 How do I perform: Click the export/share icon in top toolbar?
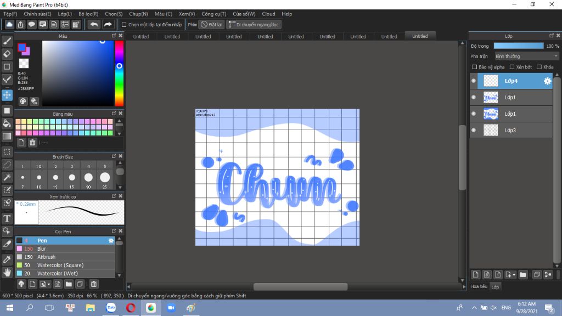(x=20, y=24)
